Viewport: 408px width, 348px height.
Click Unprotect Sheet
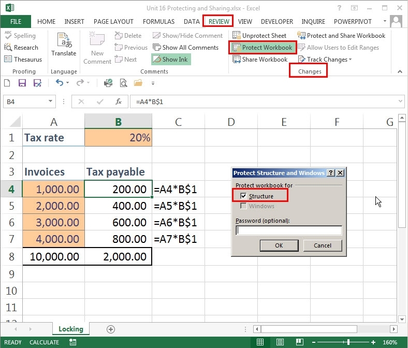259,36
